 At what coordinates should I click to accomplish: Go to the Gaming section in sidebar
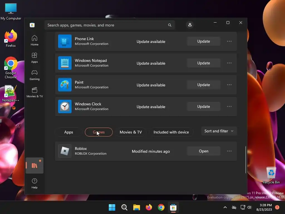point(34,75)
